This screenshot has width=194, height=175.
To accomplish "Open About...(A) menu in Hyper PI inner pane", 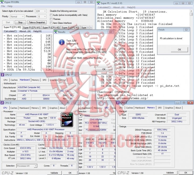I will point(25,31).
